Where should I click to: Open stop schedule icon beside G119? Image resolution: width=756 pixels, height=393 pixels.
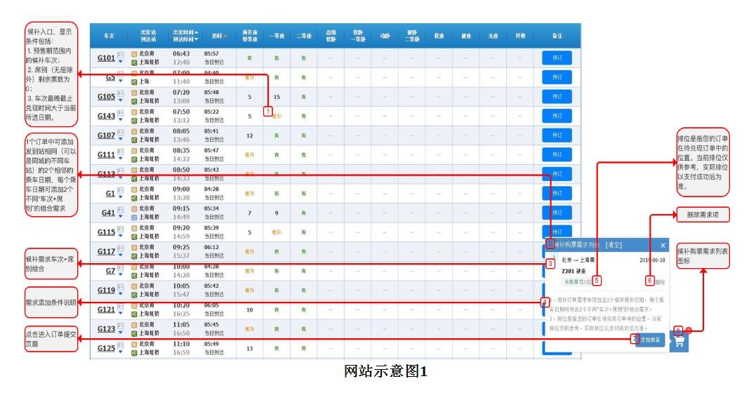[121, 287]
